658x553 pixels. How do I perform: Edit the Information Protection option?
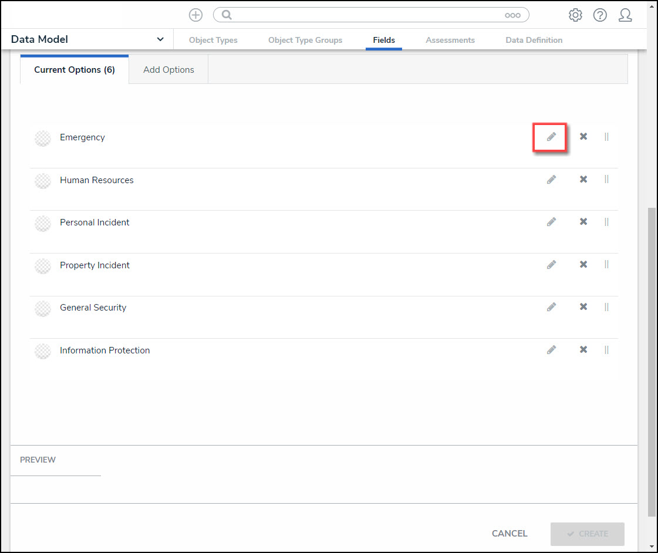point(551,350)
